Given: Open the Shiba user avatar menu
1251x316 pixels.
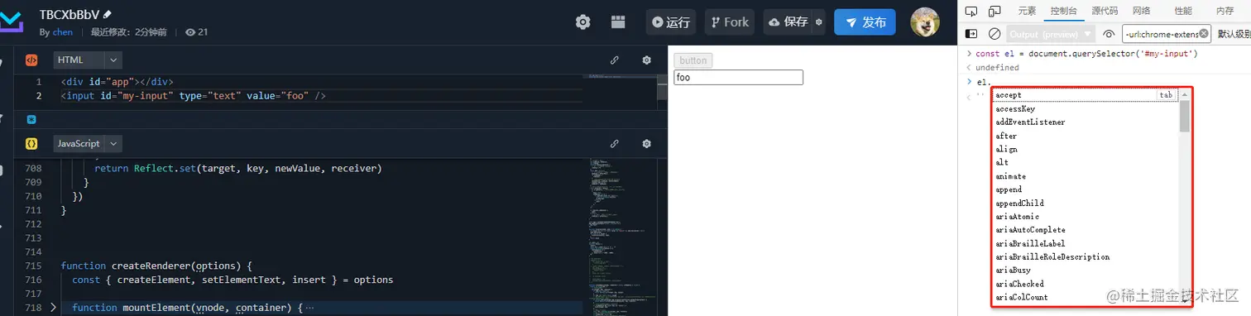Looking at the screenshot, I should pyautogui.click(x=925, y=22).
